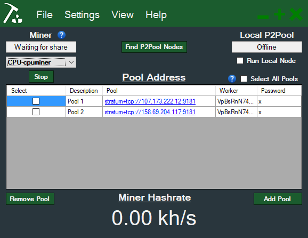Screen dimensions: 308x238
Task: Click the Password column header
Action: pyautogui.click(x=279, y=91)
